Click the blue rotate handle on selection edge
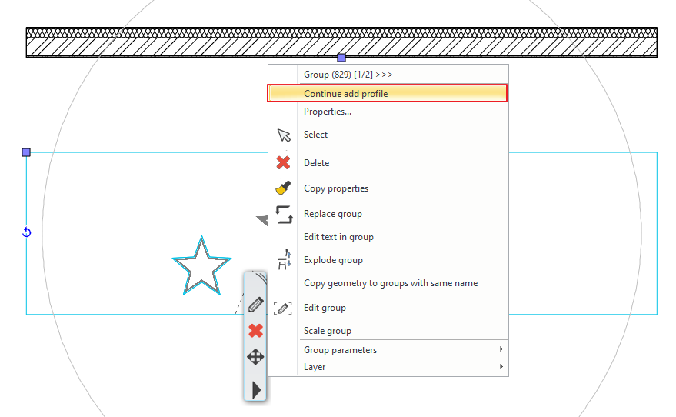 pyautogui.click(x=27, y=232)
